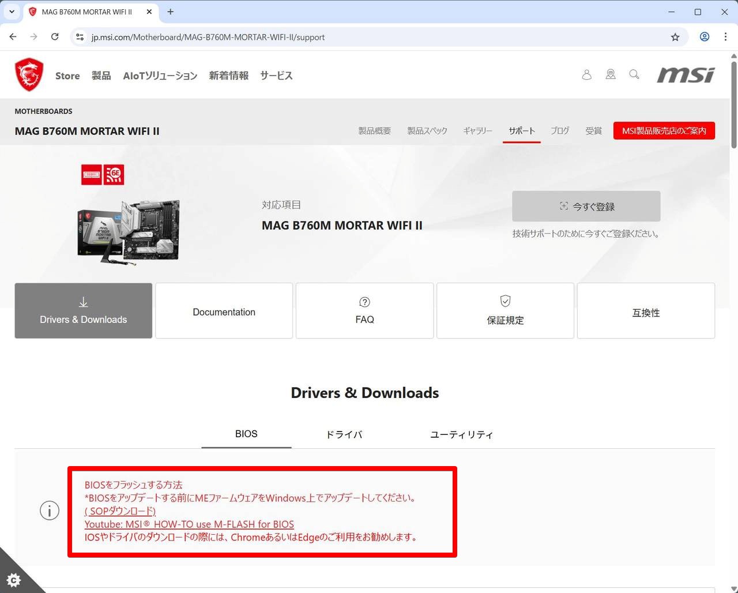Open the サービス menu
The height and width of the screenshot is (593, 738).
tap(276, 76)
